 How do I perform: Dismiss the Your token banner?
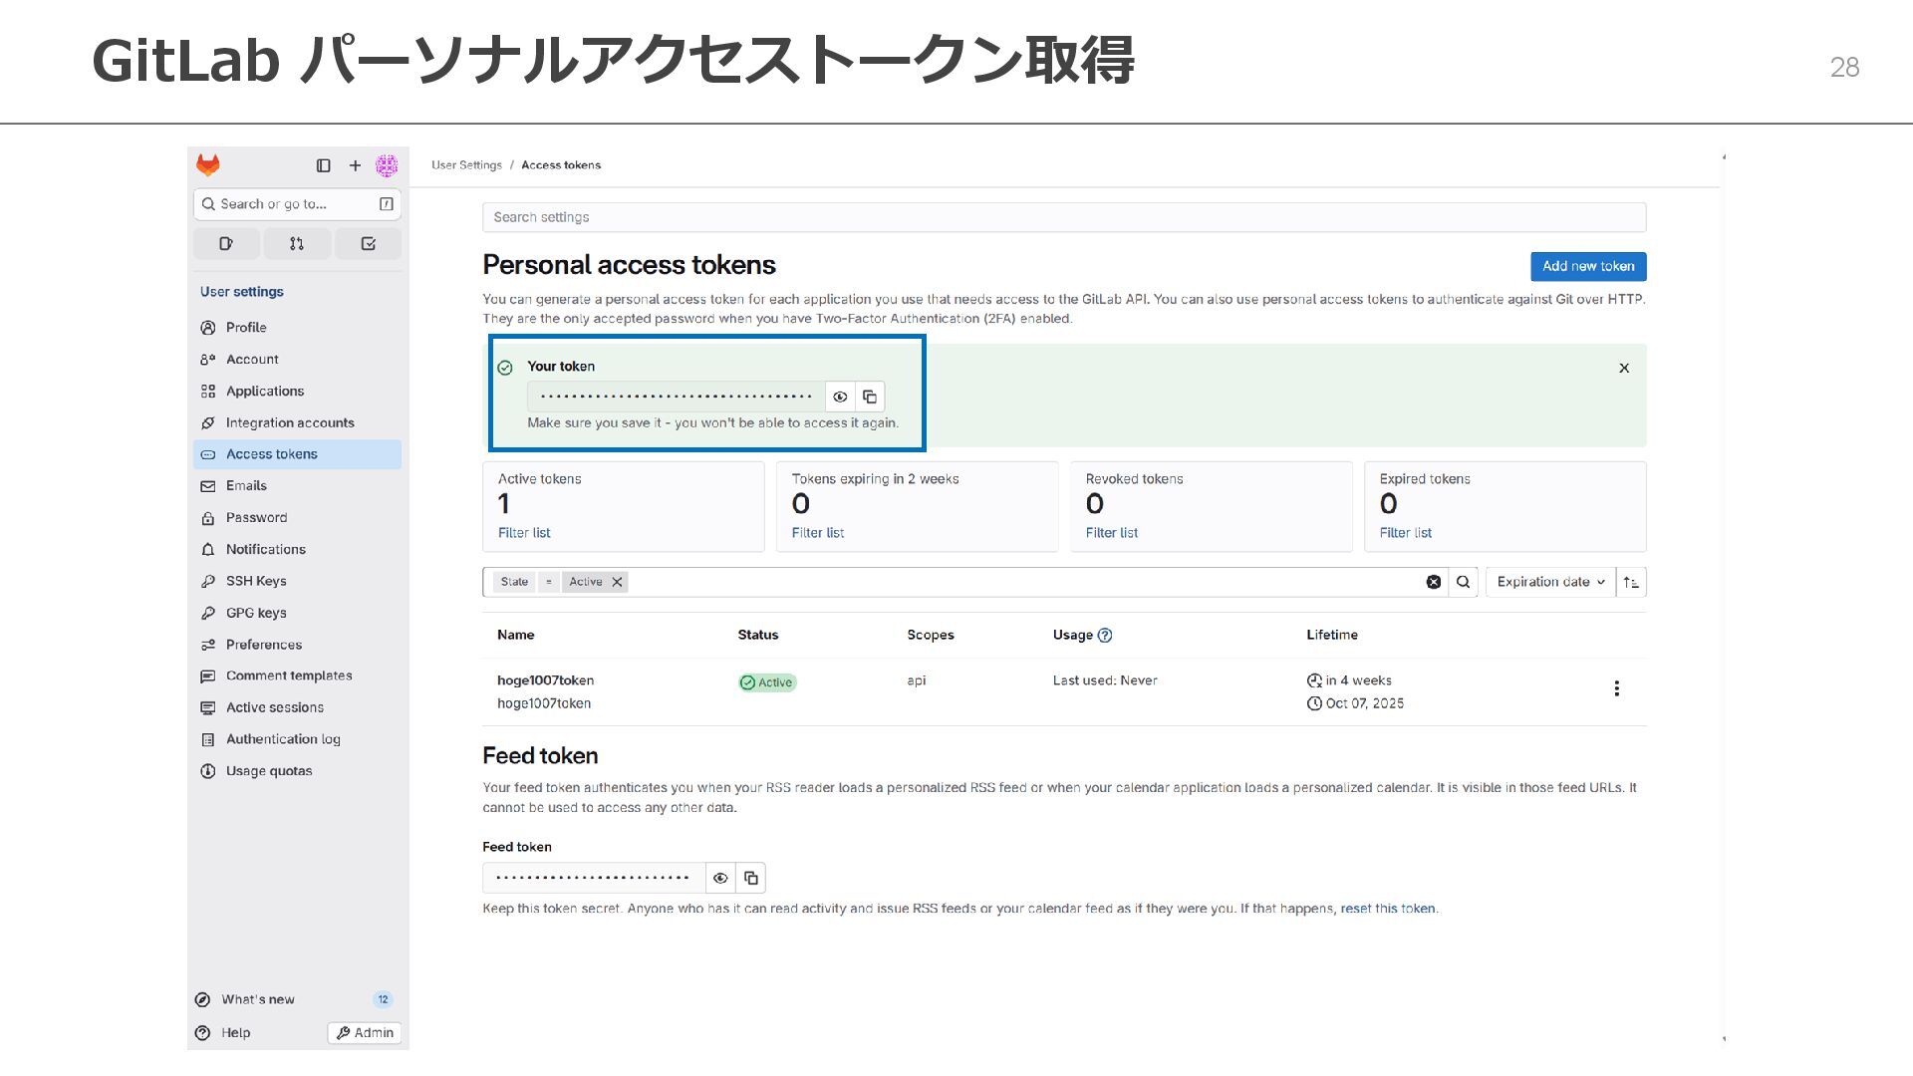tap(1624, 368)
